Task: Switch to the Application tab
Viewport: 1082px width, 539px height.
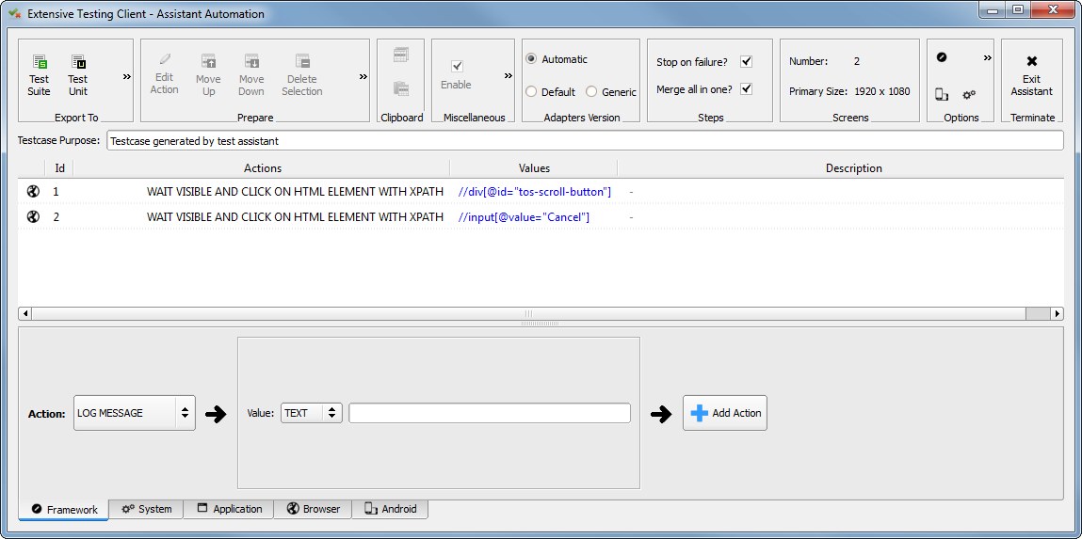Action: (229, 509)
